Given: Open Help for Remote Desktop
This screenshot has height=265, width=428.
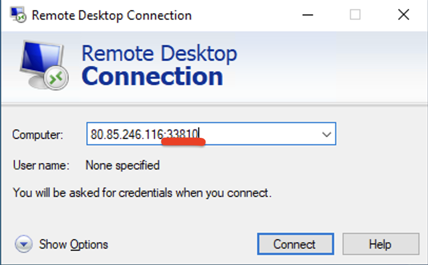Looking at the screenshot, I should [380, 244].
